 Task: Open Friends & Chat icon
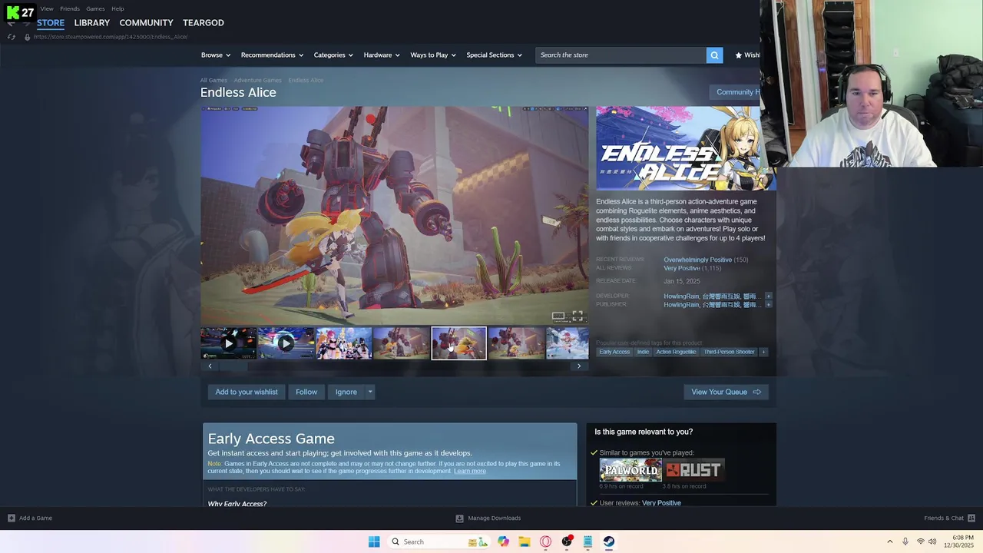(x=971, y=518)
